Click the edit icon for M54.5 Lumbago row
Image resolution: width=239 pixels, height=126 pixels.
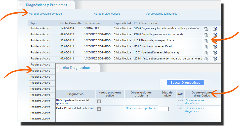click(x=215, y=47)
